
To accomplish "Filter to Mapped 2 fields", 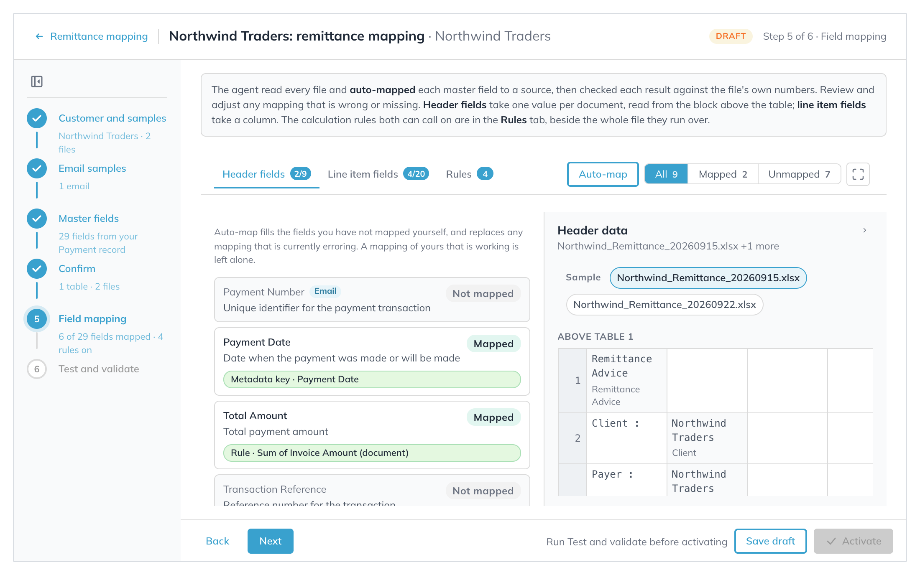I will [723, 174].
